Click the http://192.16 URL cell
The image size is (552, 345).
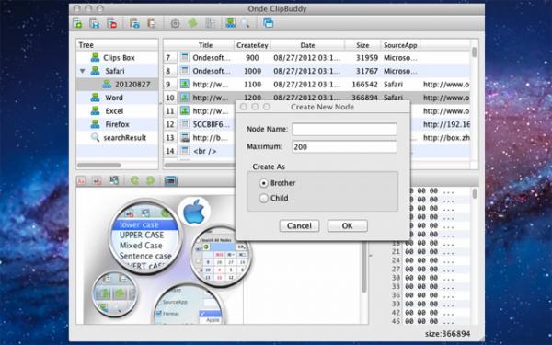point(446,124)
